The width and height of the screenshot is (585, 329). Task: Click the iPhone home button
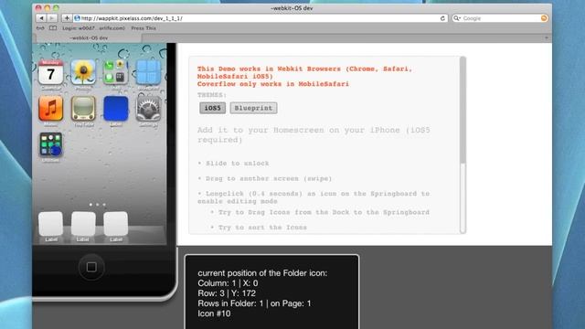(x=91, y=267)
